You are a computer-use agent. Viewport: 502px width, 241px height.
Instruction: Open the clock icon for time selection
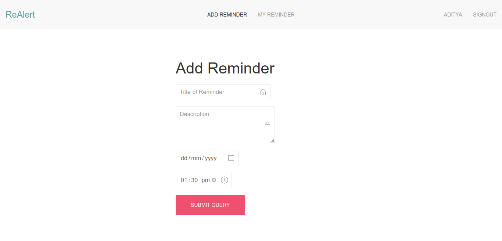[225, 180]
